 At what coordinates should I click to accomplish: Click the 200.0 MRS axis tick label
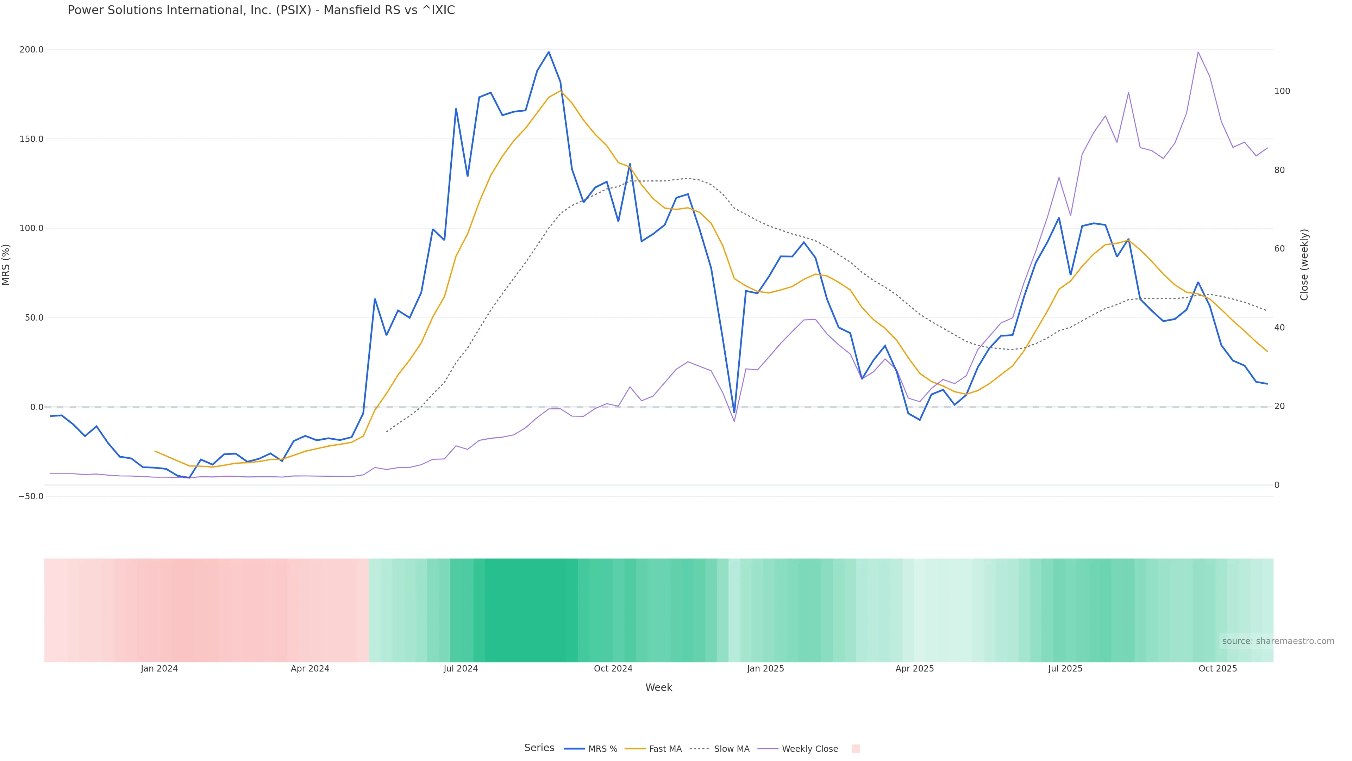(31, 49)
